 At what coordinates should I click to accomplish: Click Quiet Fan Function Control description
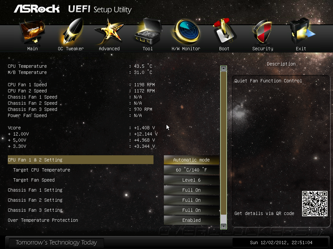268,81
